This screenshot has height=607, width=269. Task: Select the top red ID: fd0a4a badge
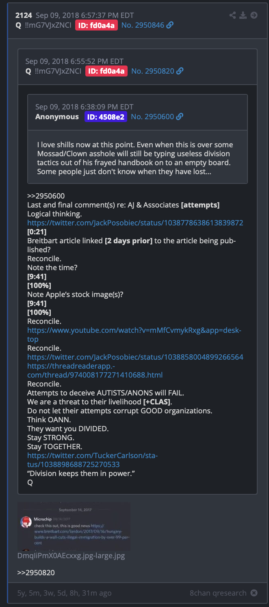pos(96,25)
